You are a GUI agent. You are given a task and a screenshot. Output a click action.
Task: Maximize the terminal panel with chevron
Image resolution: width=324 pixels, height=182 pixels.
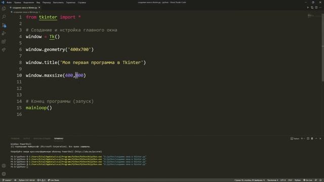point(316,139)
